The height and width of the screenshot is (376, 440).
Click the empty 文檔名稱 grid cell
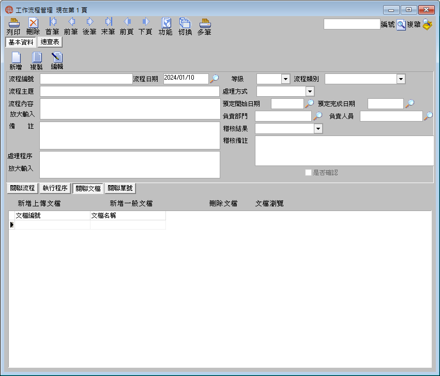pos(128,225)
